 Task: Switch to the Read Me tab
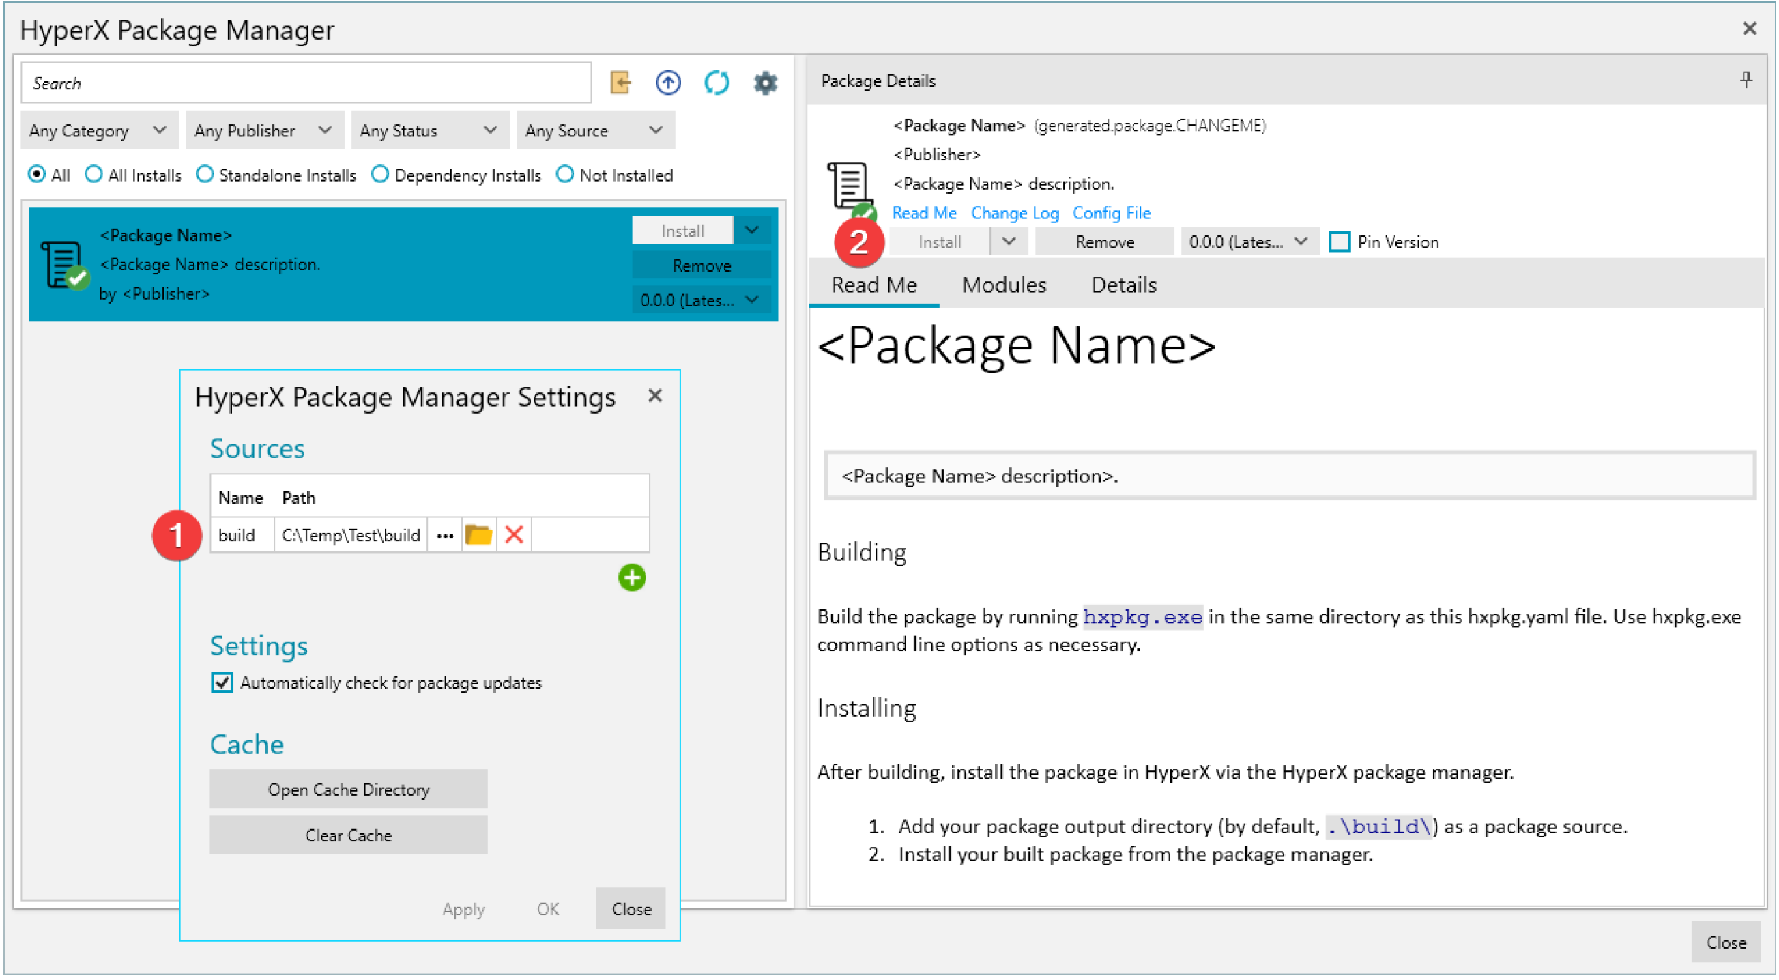tap(873, 285)
